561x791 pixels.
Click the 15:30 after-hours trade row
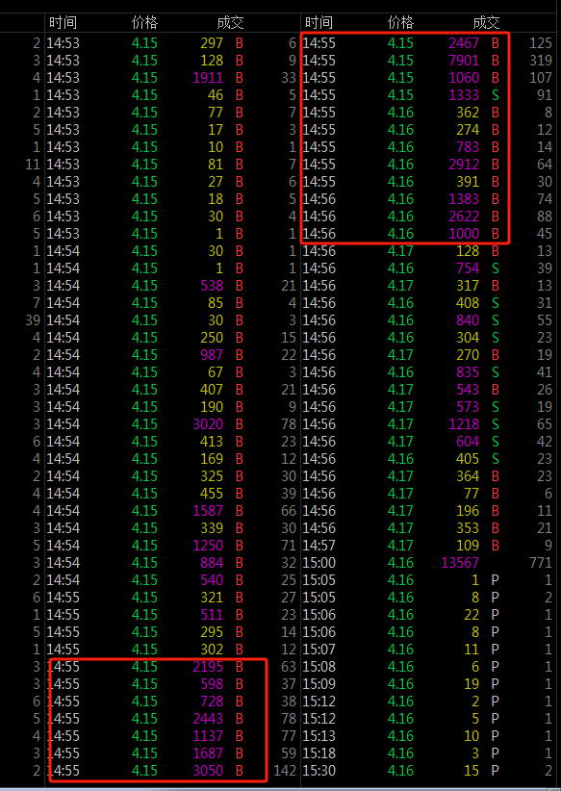[428, 771]
